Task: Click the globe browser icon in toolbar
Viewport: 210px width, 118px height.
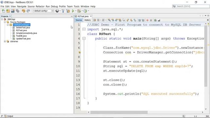Action: point(57,11)
